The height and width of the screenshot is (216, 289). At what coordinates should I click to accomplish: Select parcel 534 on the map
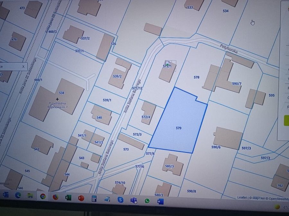(226, 11)
